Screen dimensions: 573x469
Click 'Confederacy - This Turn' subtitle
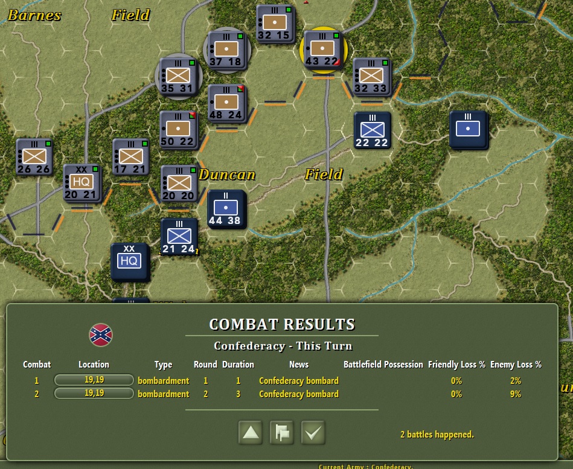coord(283,346)
